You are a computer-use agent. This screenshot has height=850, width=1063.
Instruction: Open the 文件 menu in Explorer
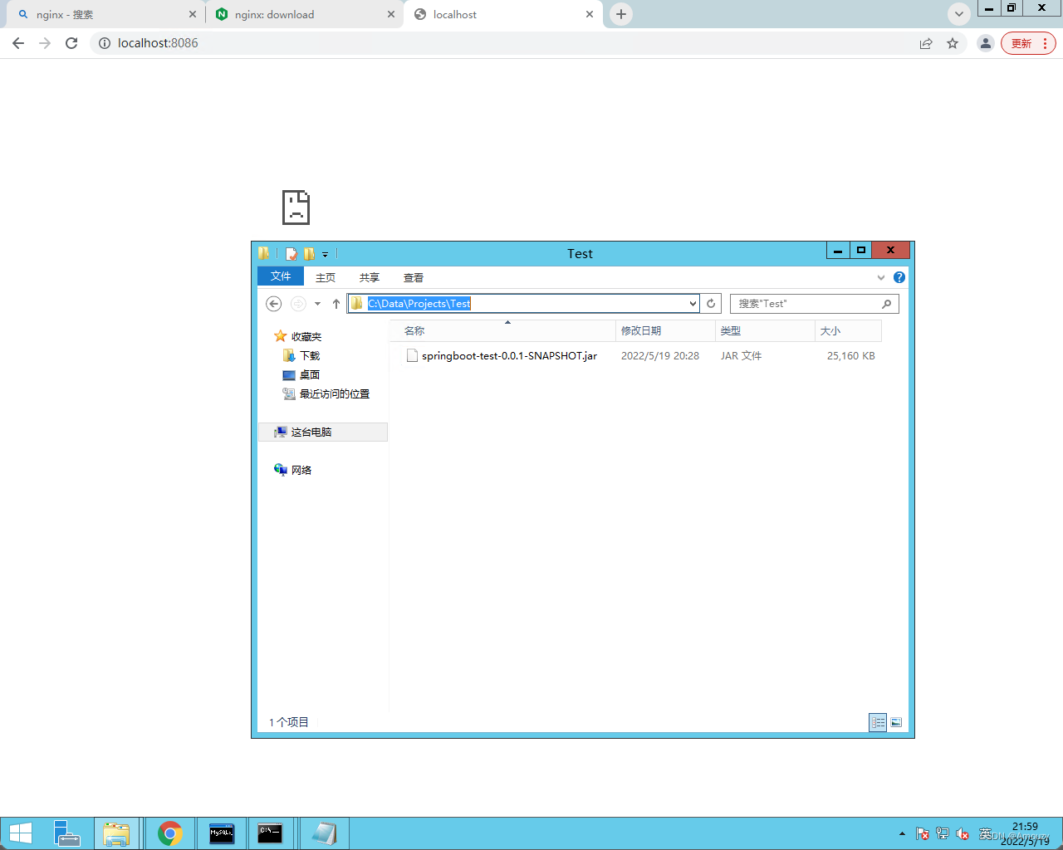click(280, 276)
